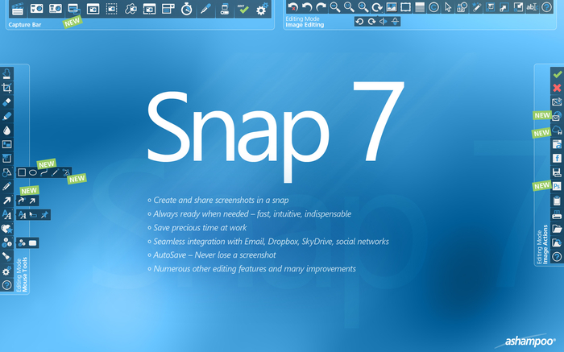564x352 pixels.
Task: Click the ashampoo logo
Action: 529,341
